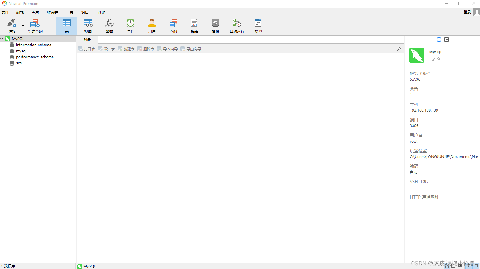
Task: Switch objects to list view in status bar
Action: (x=447, y=266)
